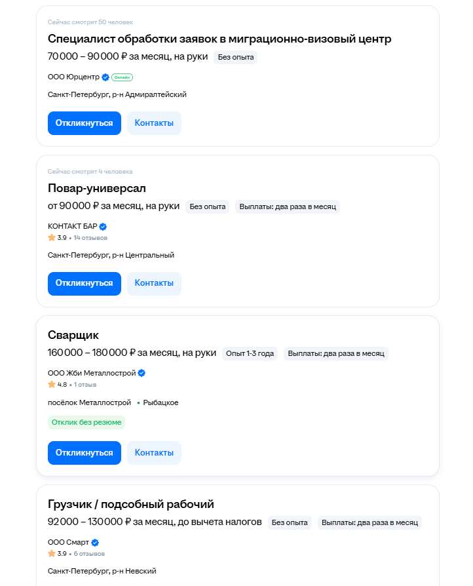Viewport: 473px width, 586px height.
Task: View contacts for the Сварщик vacancy
Action: click(x=154, y=452)
